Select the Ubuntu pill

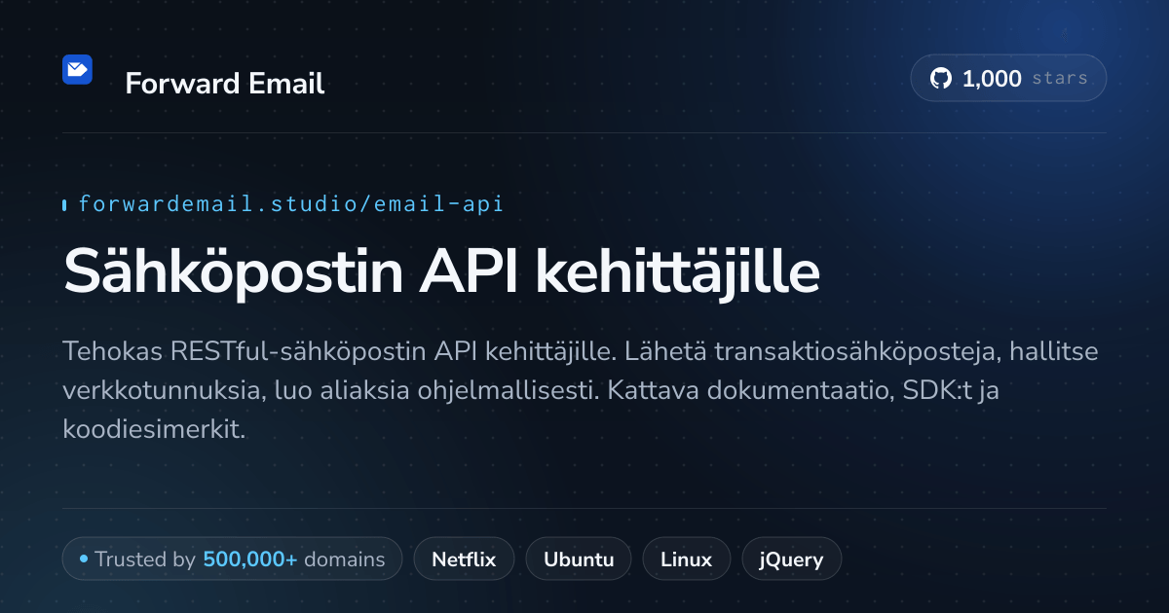pyautogui.click(x=579, y=559)
